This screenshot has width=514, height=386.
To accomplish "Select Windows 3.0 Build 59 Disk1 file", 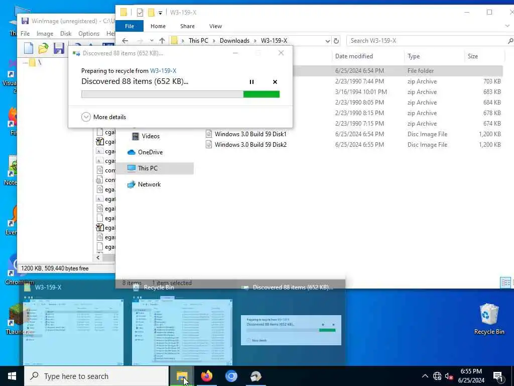I will [250, 134].
